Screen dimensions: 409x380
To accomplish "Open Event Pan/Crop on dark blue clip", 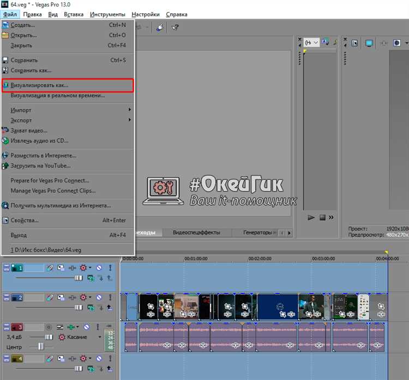I will click(282, 314).
